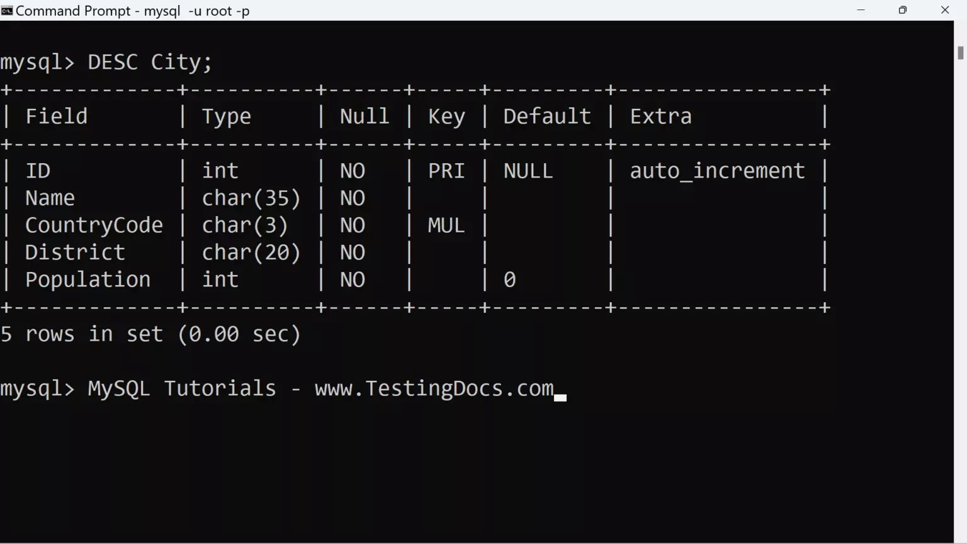Click the maximize window control
The height and width of the screenshot is (544, 967).
(x=902, y=10)
